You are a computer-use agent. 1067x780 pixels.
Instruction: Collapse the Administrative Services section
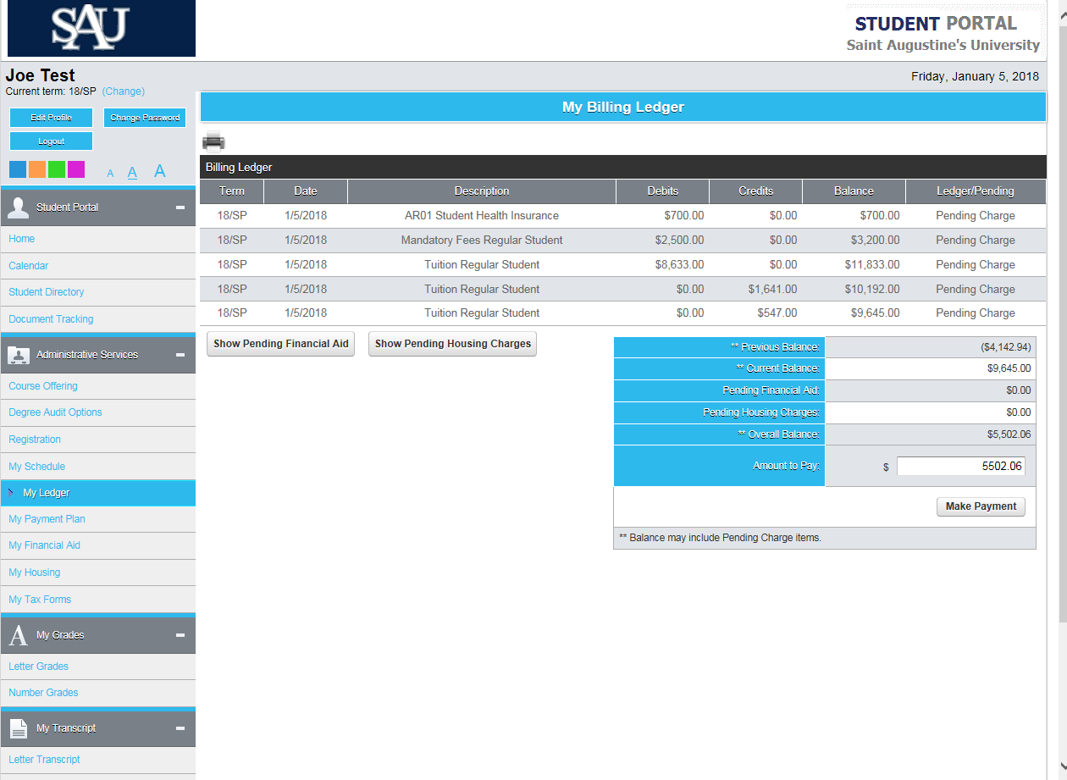click(180, 355)
